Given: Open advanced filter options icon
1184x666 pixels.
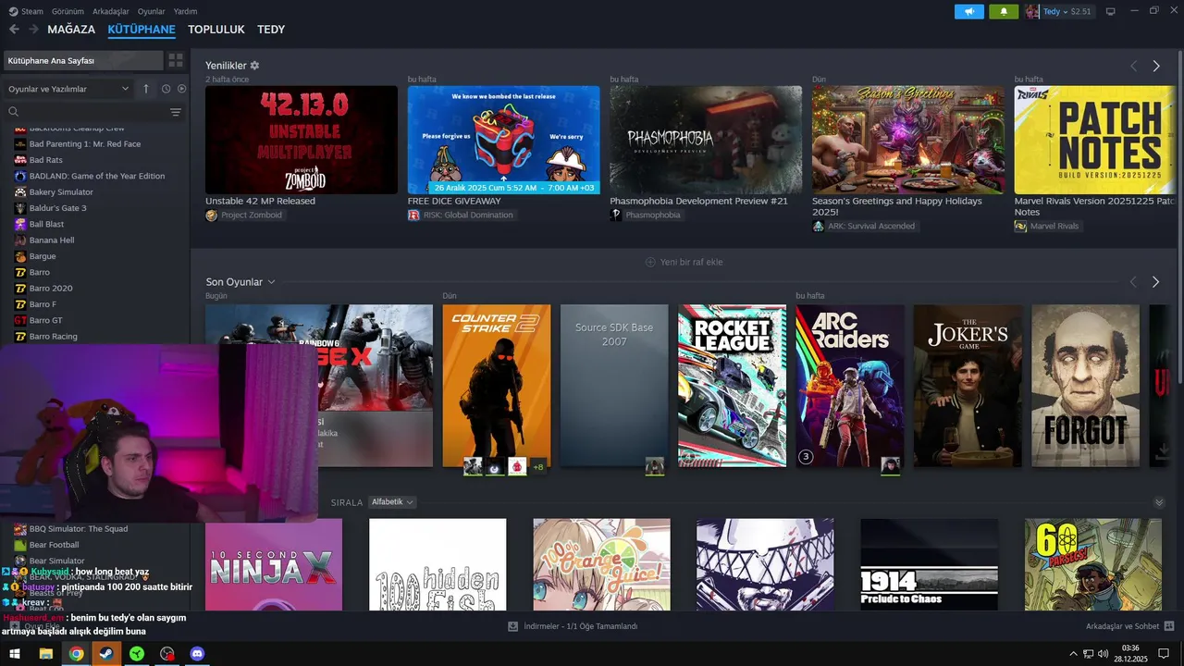Looking at the screenshot, I should (x=176, y=112).
